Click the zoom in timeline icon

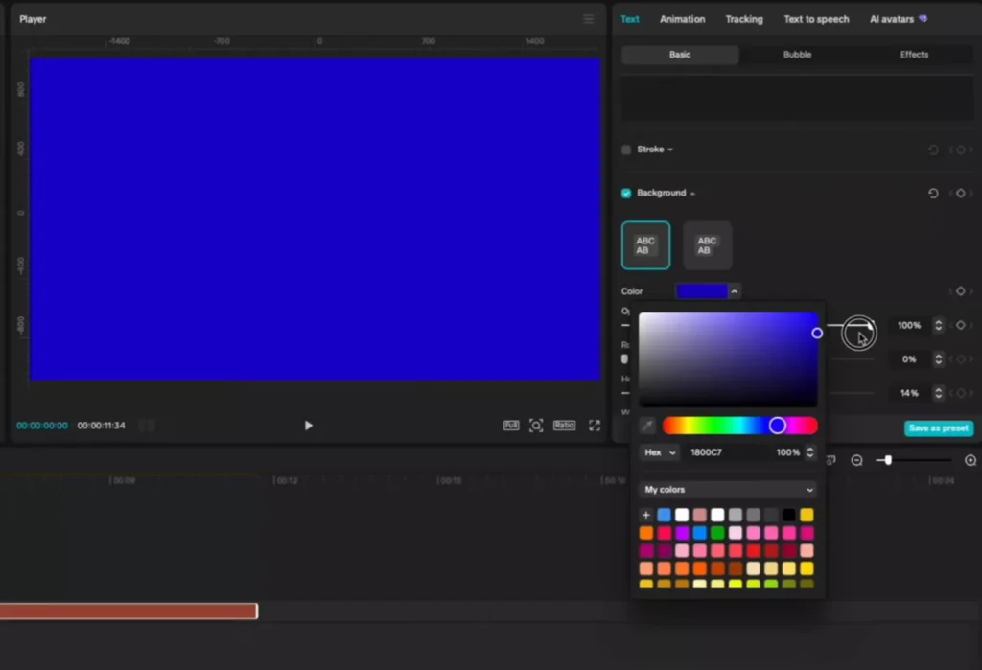(x=970, y=460)
